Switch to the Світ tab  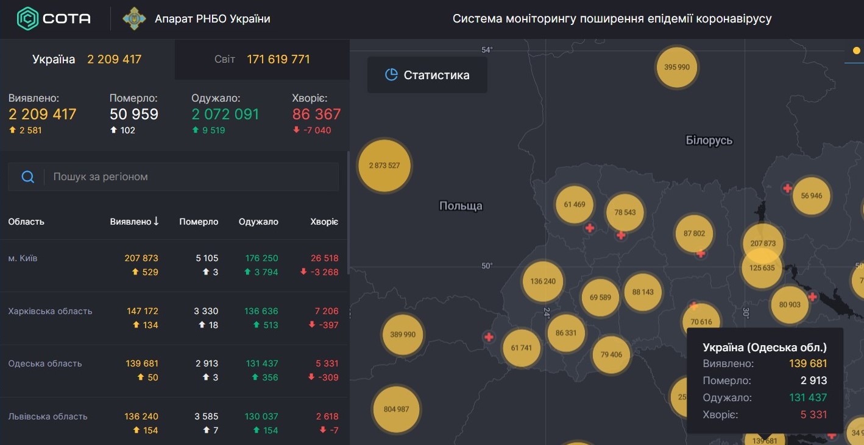[x=262, y=59]
